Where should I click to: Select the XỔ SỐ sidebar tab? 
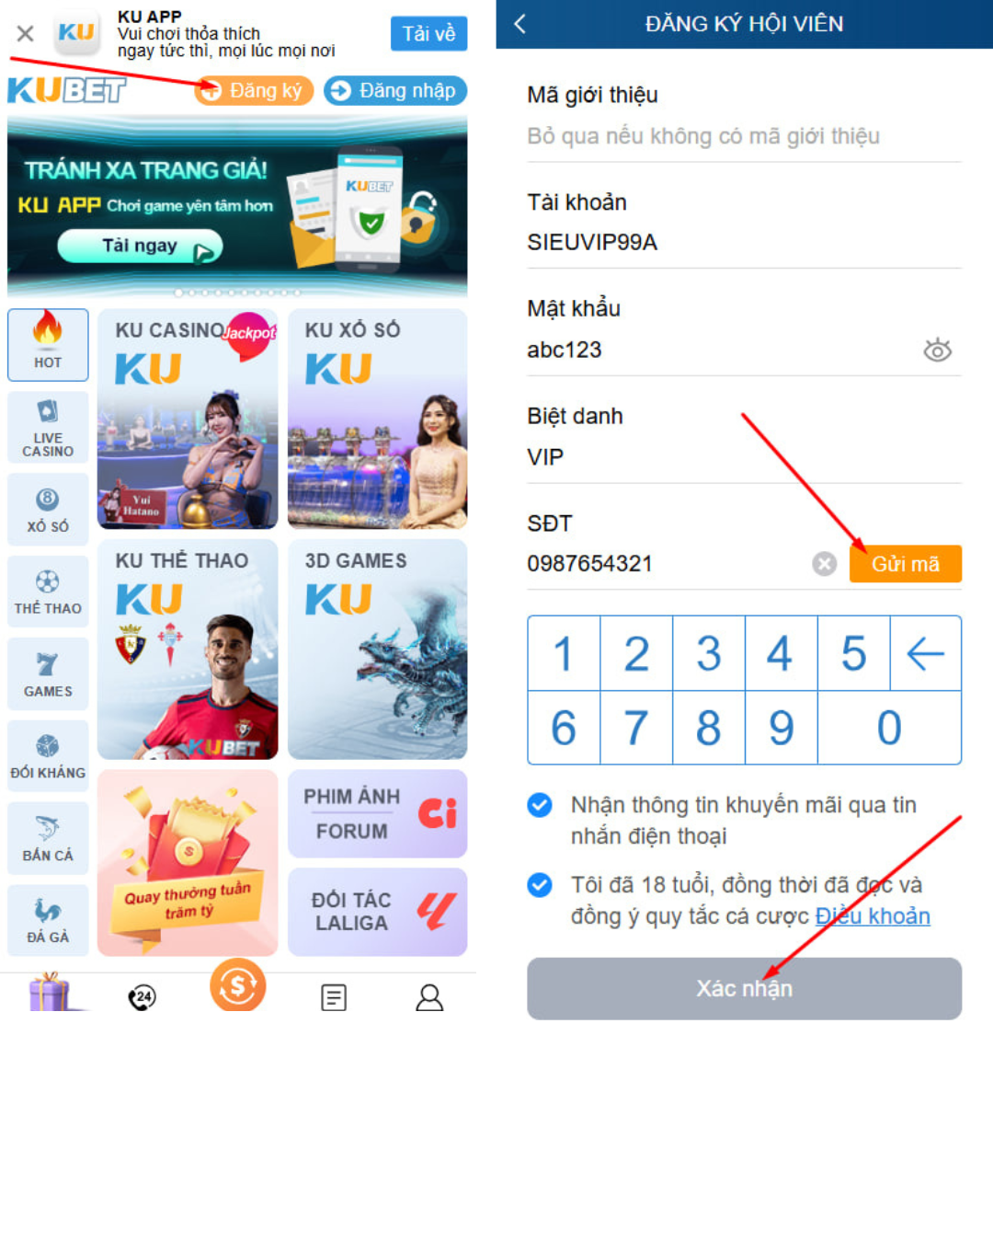coord(48,509)
